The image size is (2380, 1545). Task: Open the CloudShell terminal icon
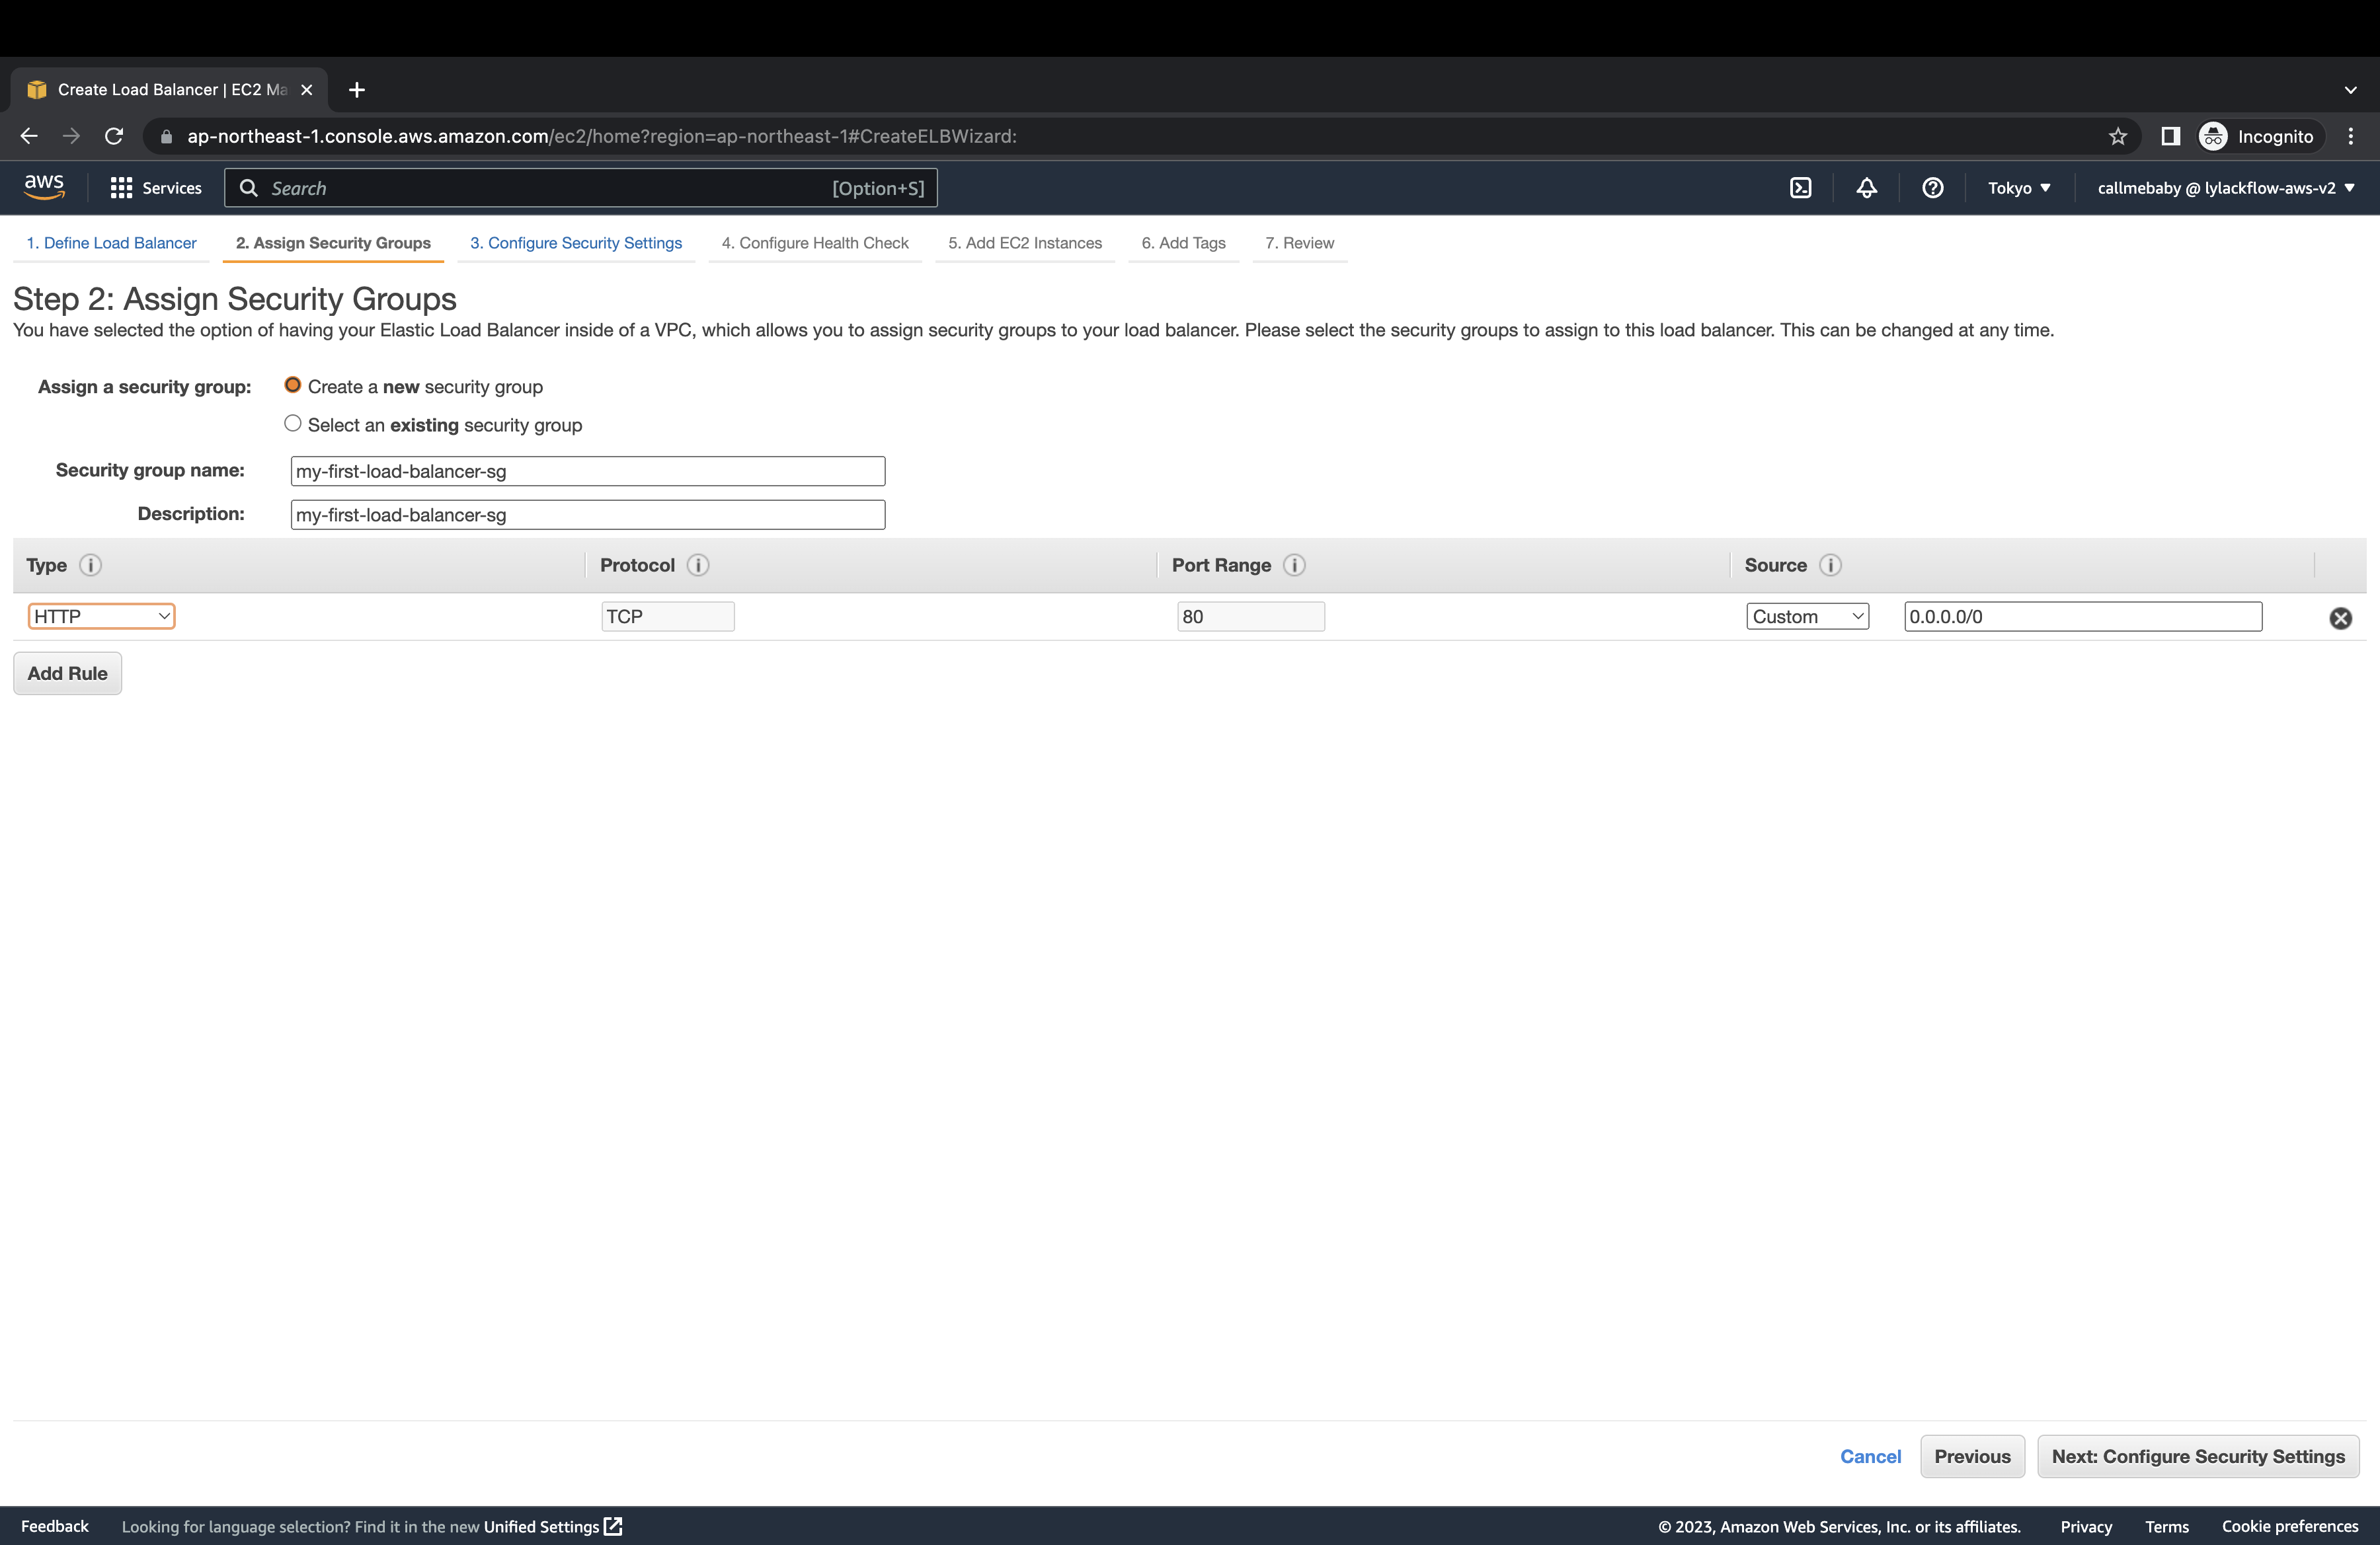(x=1800, y=188)
